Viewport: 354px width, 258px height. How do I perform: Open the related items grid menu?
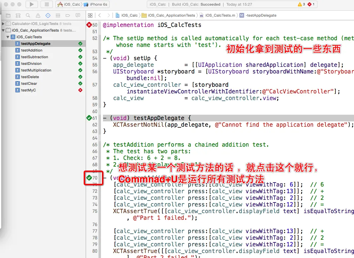coord(90,15)
